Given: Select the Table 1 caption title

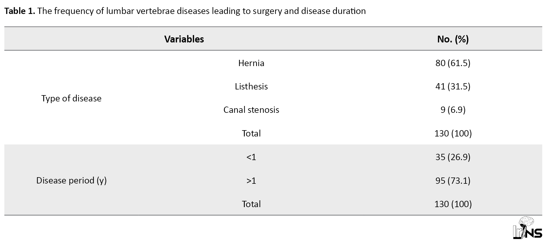Looking at the screenshot, I should click(x=185, y=11).
